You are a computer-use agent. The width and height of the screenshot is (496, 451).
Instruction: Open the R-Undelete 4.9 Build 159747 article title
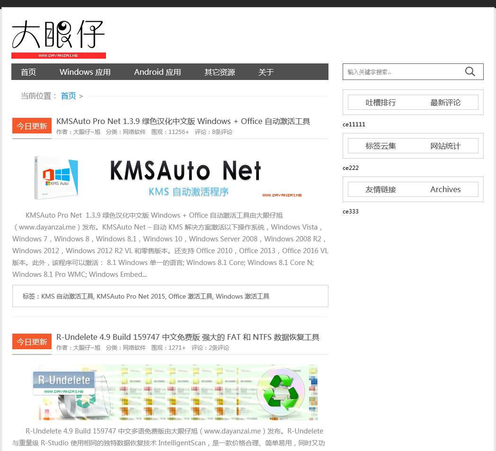pos(188,337)
